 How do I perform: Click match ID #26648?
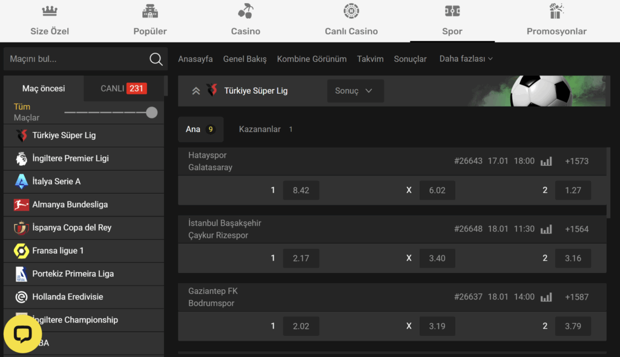click(x=468, y=229)
